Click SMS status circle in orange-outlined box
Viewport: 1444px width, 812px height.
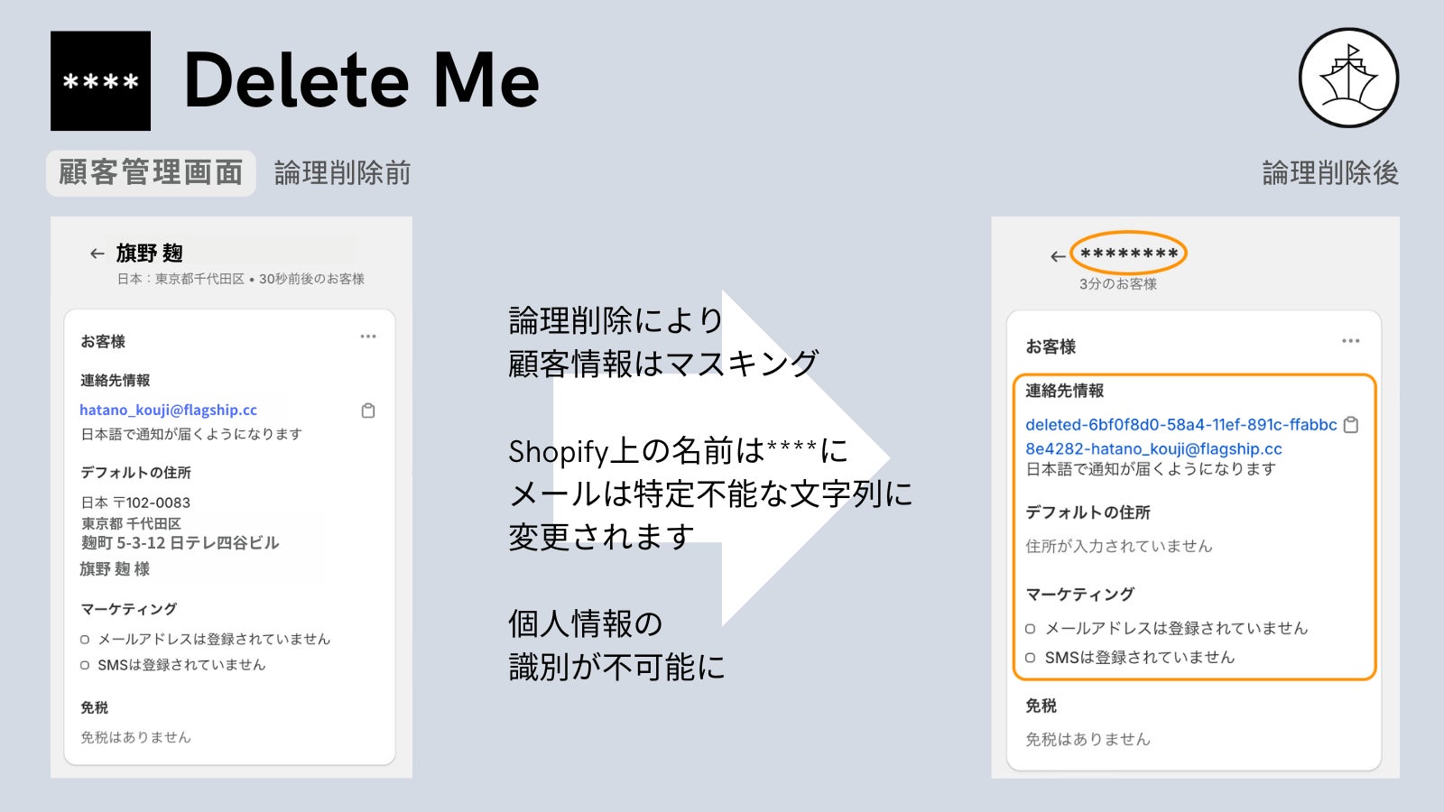click(1031, 658)
